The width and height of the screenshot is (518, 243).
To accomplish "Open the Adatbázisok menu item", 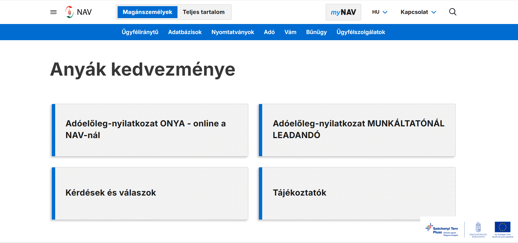I will coord(185,32).
